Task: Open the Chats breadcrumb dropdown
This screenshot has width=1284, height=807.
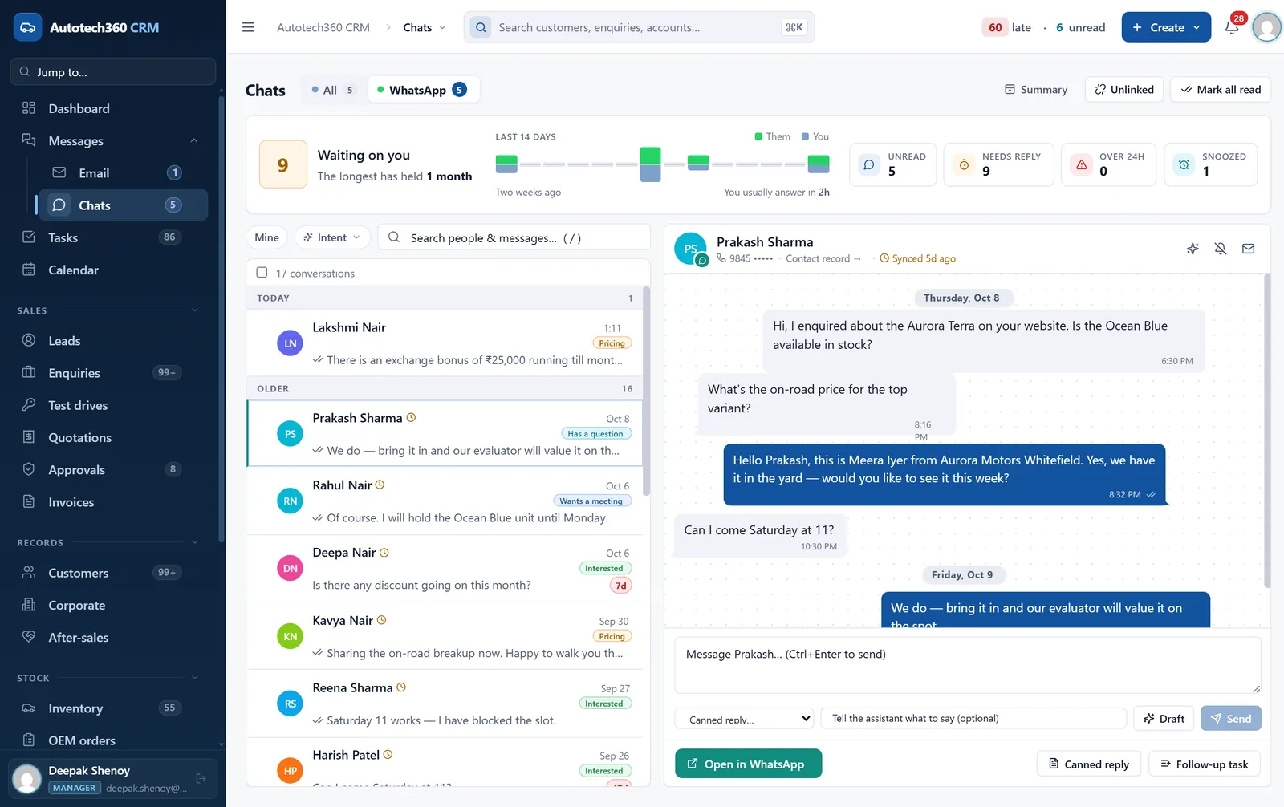Action: (425, 27)
